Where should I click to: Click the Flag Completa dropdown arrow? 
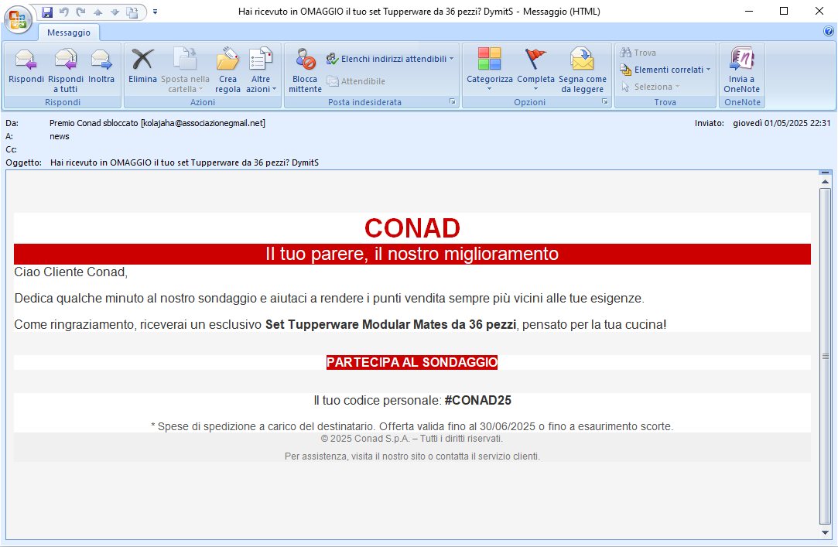click(535, 89)
